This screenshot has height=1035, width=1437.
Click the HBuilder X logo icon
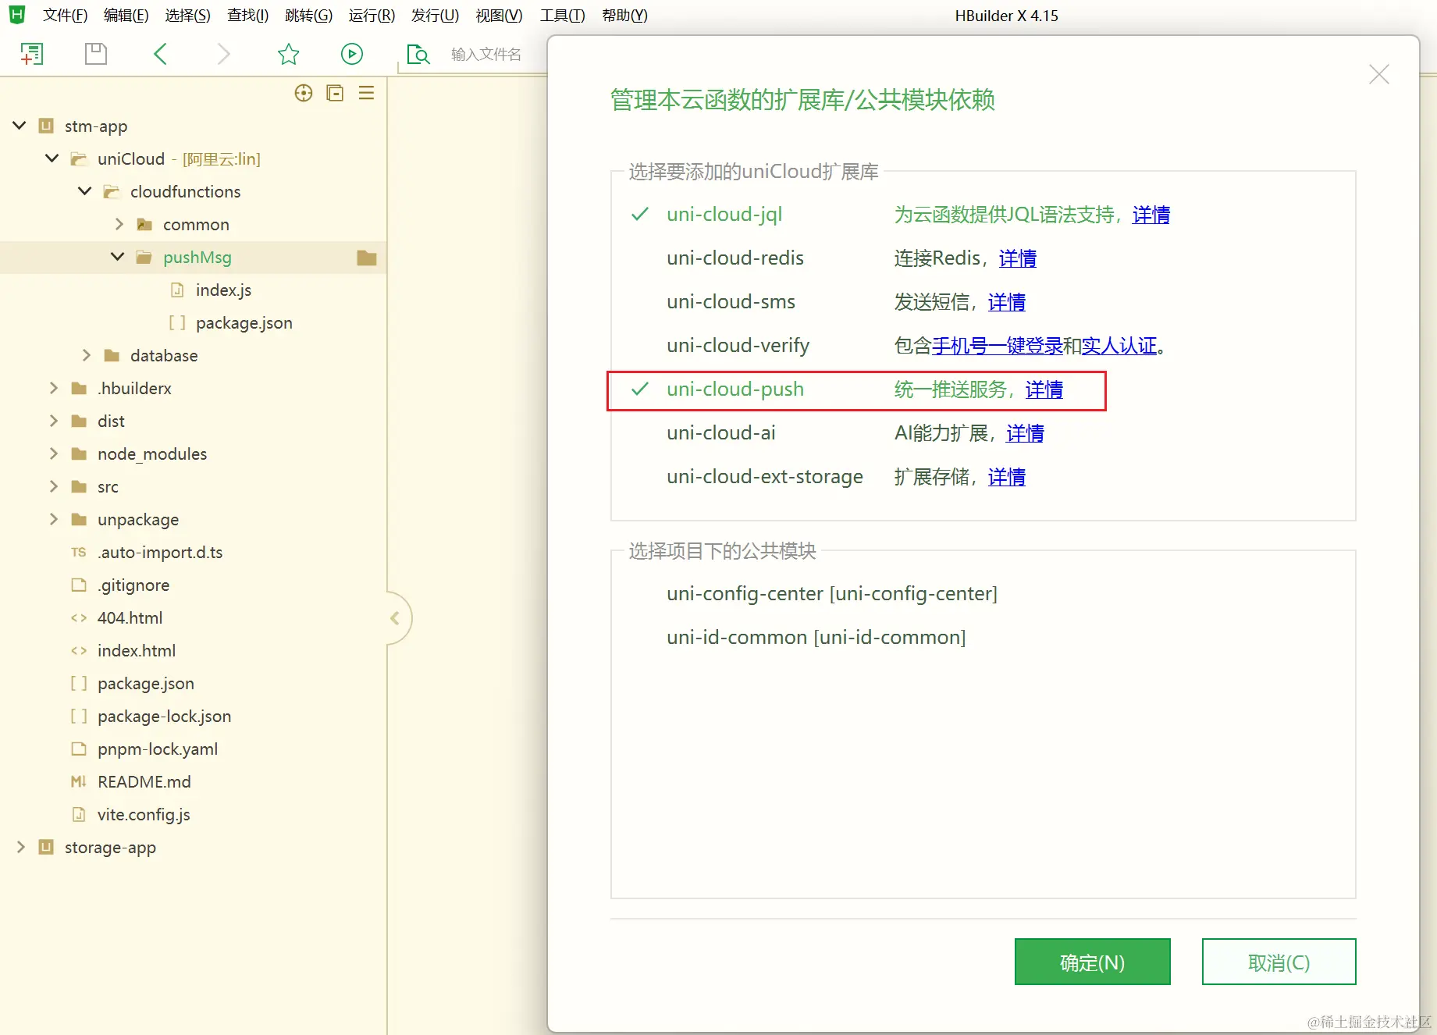17,15
